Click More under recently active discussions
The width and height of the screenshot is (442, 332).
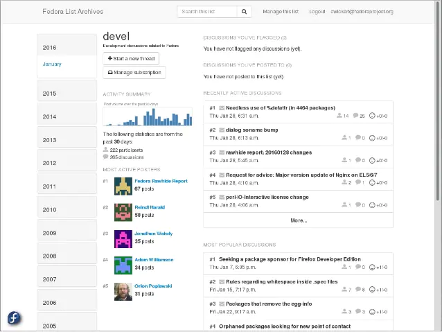(x=298, y=220)
